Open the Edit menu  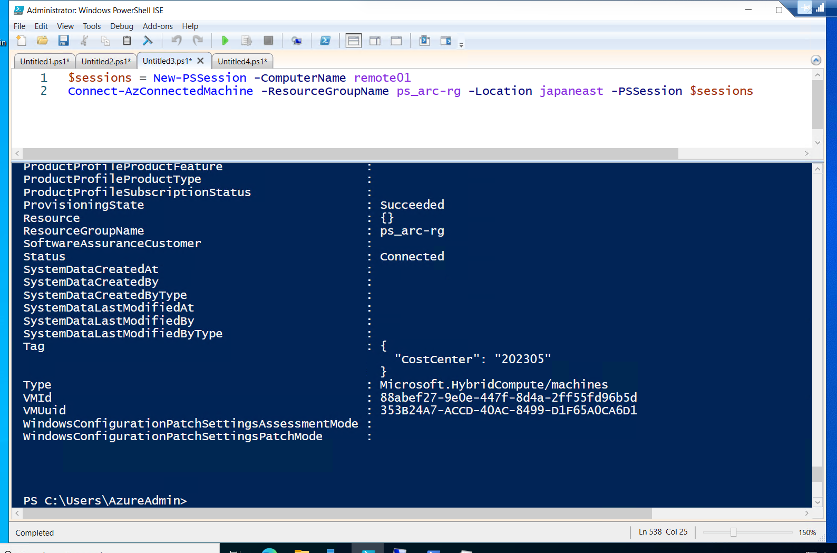point(41,26)
